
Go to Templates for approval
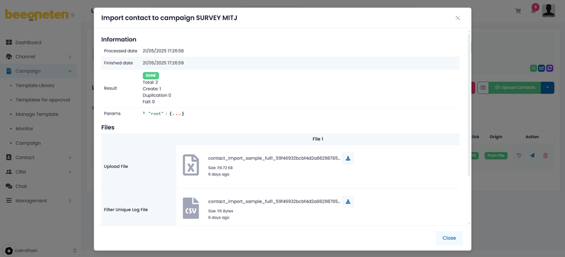42,100
